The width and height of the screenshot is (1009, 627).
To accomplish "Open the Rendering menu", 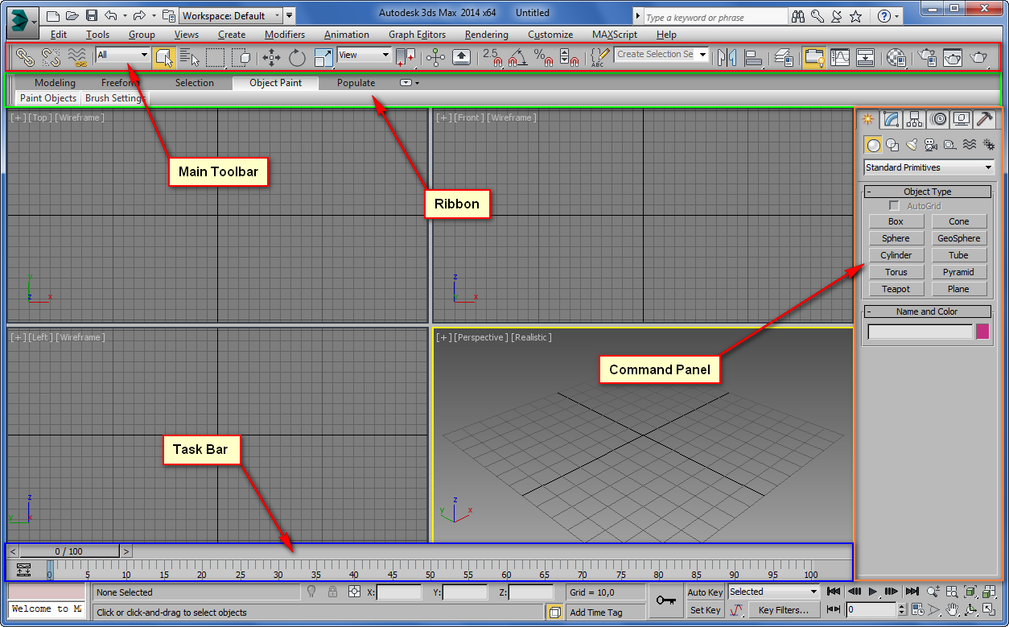I will [x=487, y=35].
